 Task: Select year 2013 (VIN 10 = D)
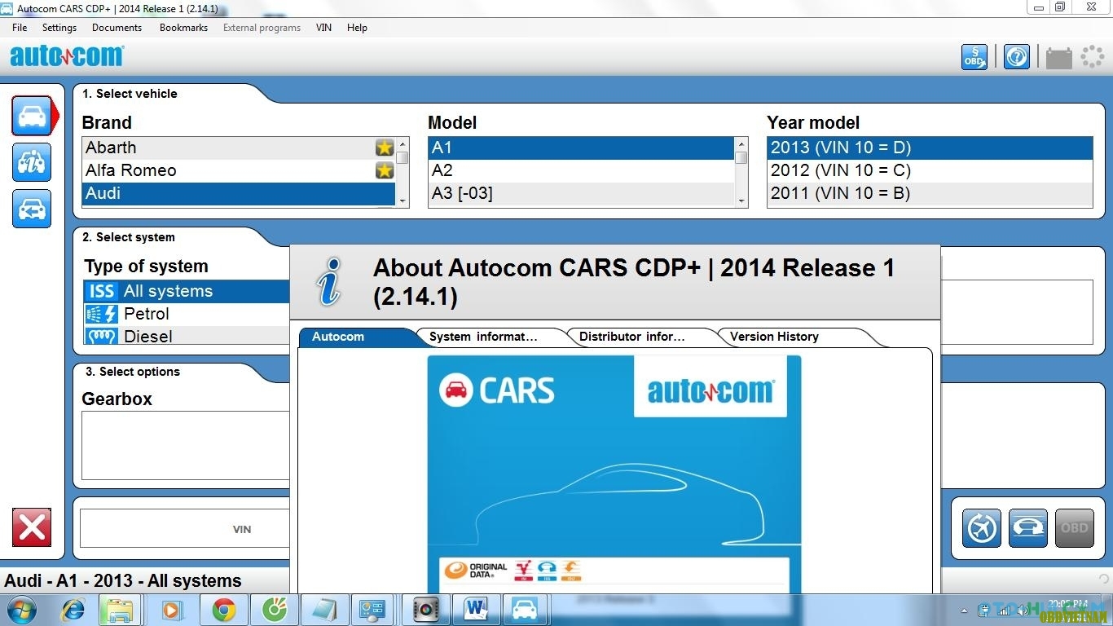point(930,148)
